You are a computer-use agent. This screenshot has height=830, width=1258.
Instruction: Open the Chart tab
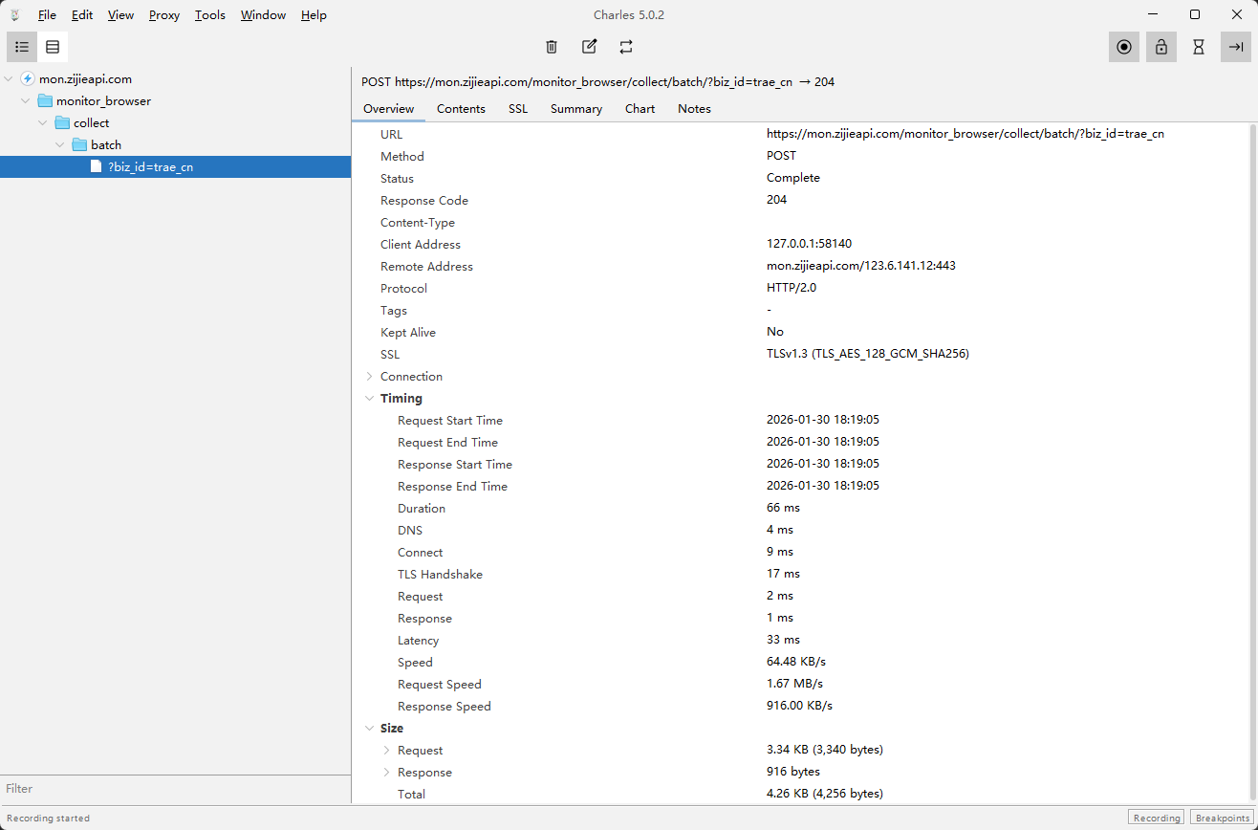coord(640,109)
